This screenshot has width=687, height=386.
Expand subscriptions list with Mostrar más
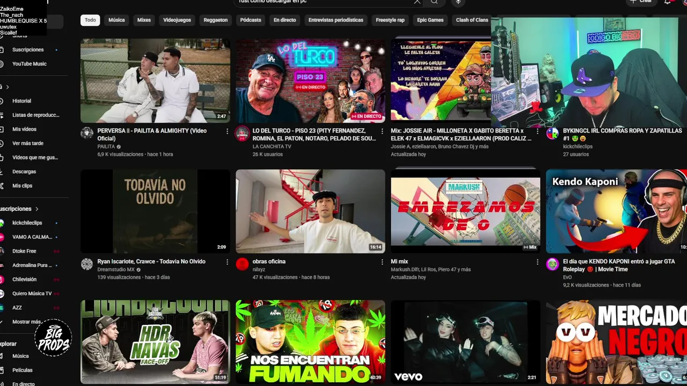click(x=27, y=322)
